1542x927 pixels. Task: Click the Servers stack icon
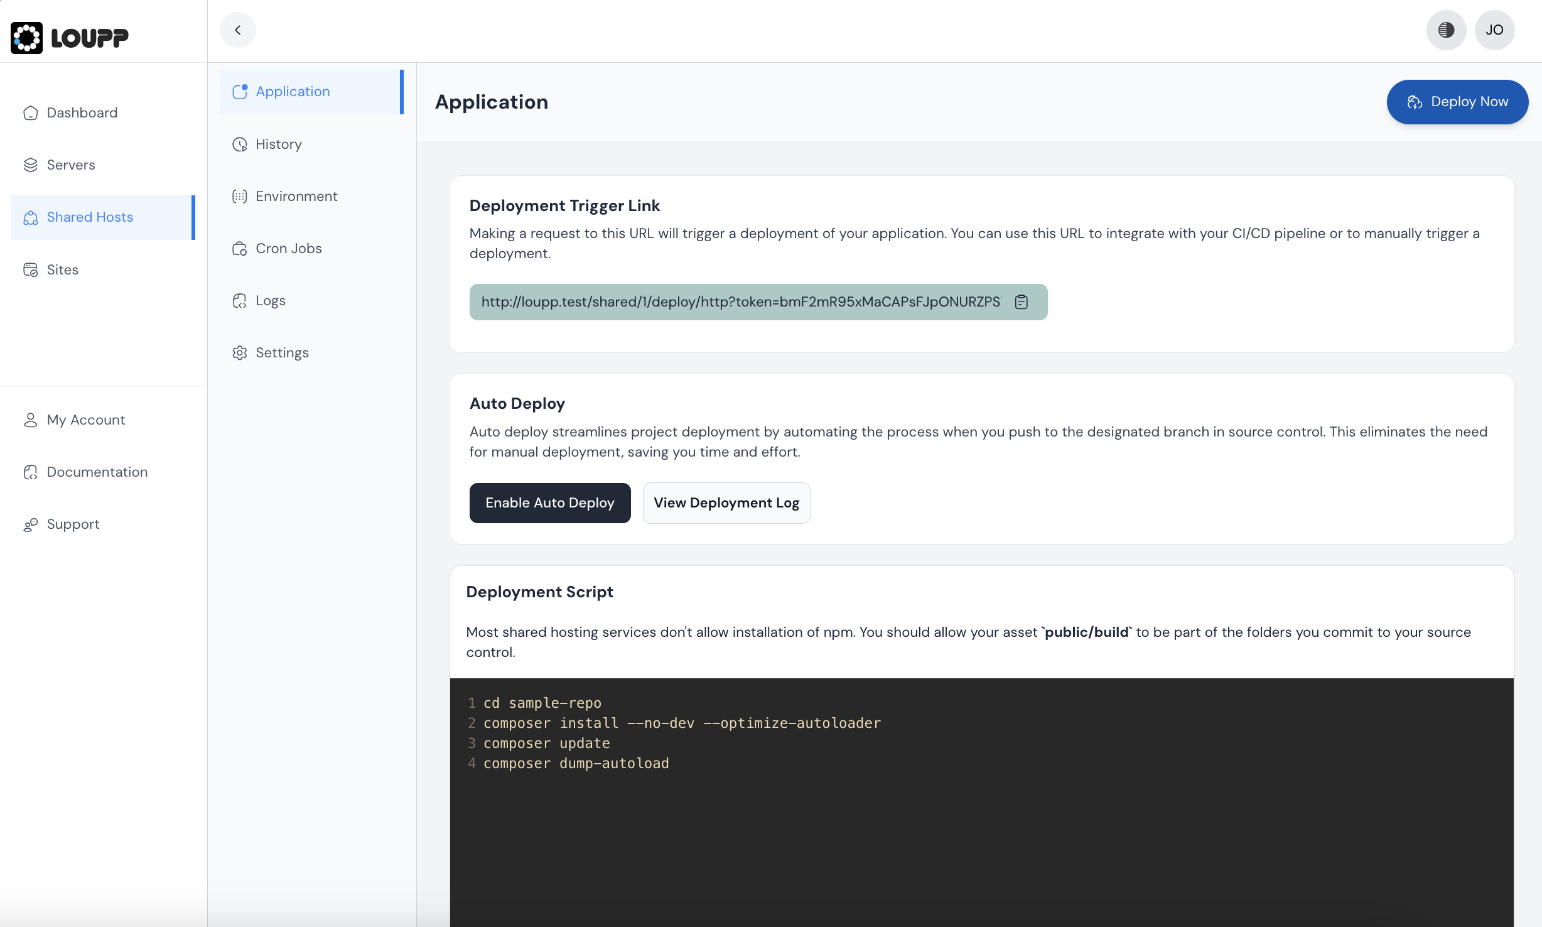[x=30, y=165]
